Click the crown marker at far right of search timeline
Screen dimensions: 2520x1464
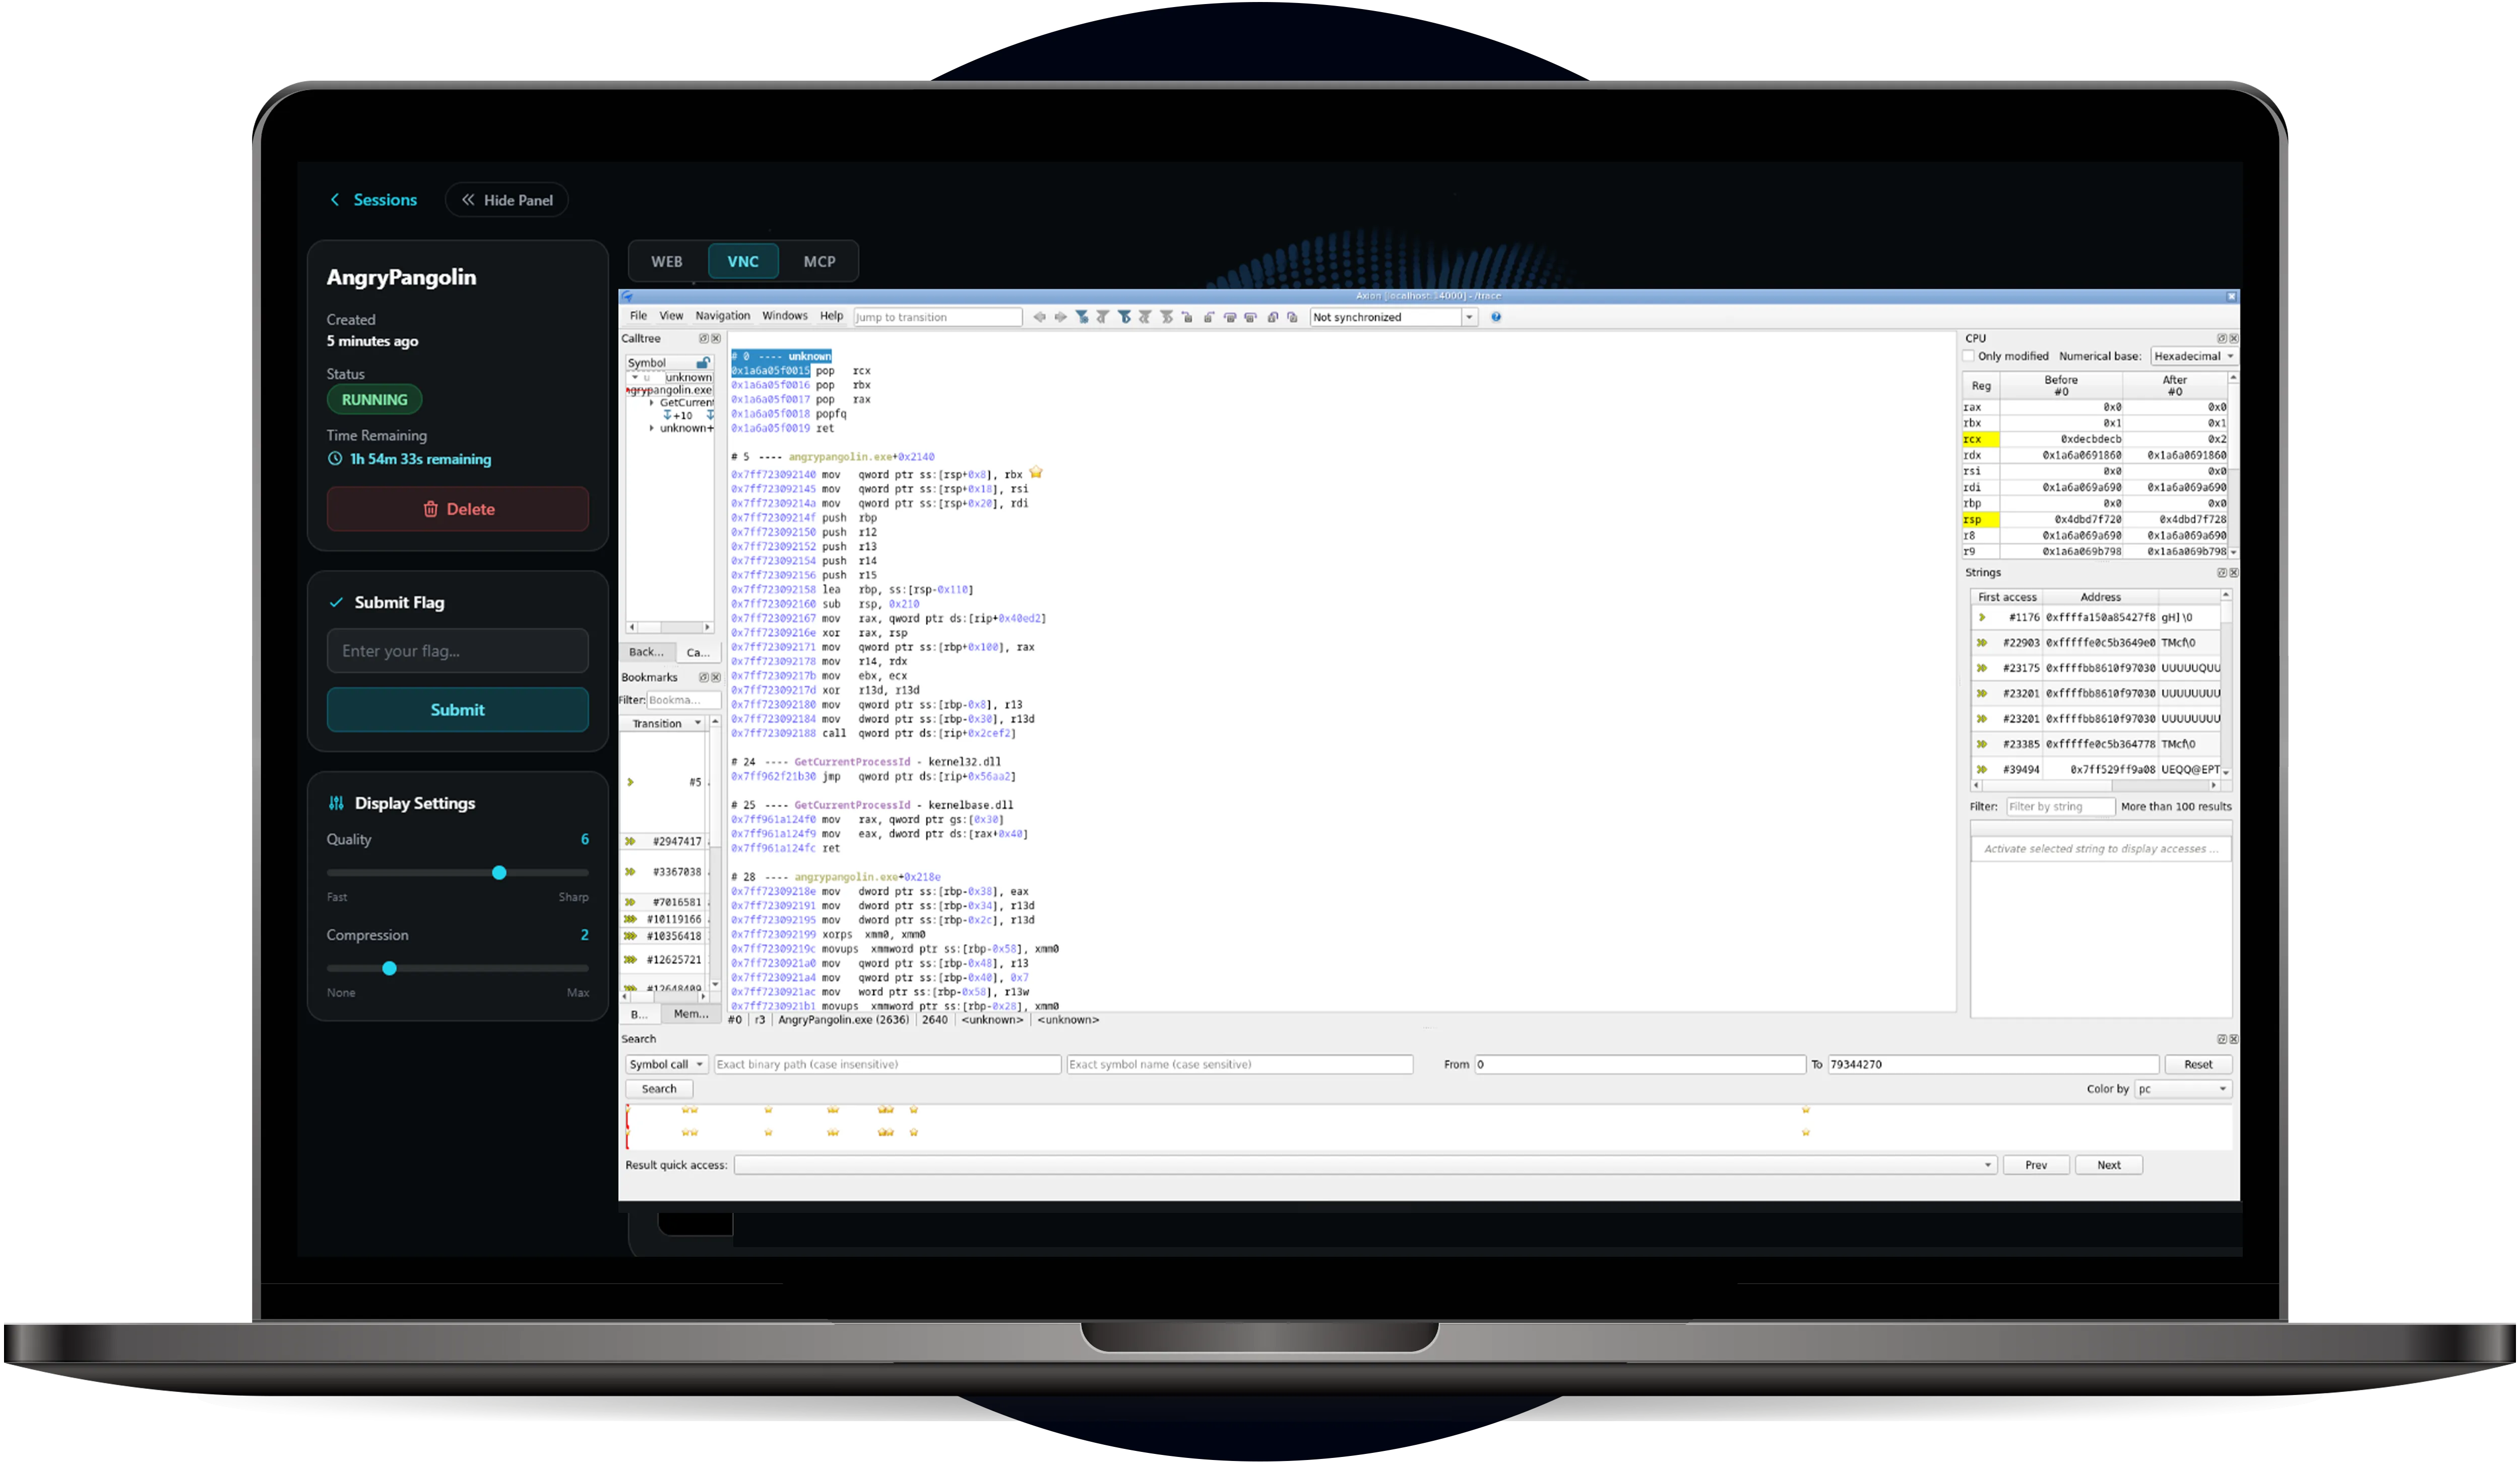pyautogui.click(x=1806, y=1110)
